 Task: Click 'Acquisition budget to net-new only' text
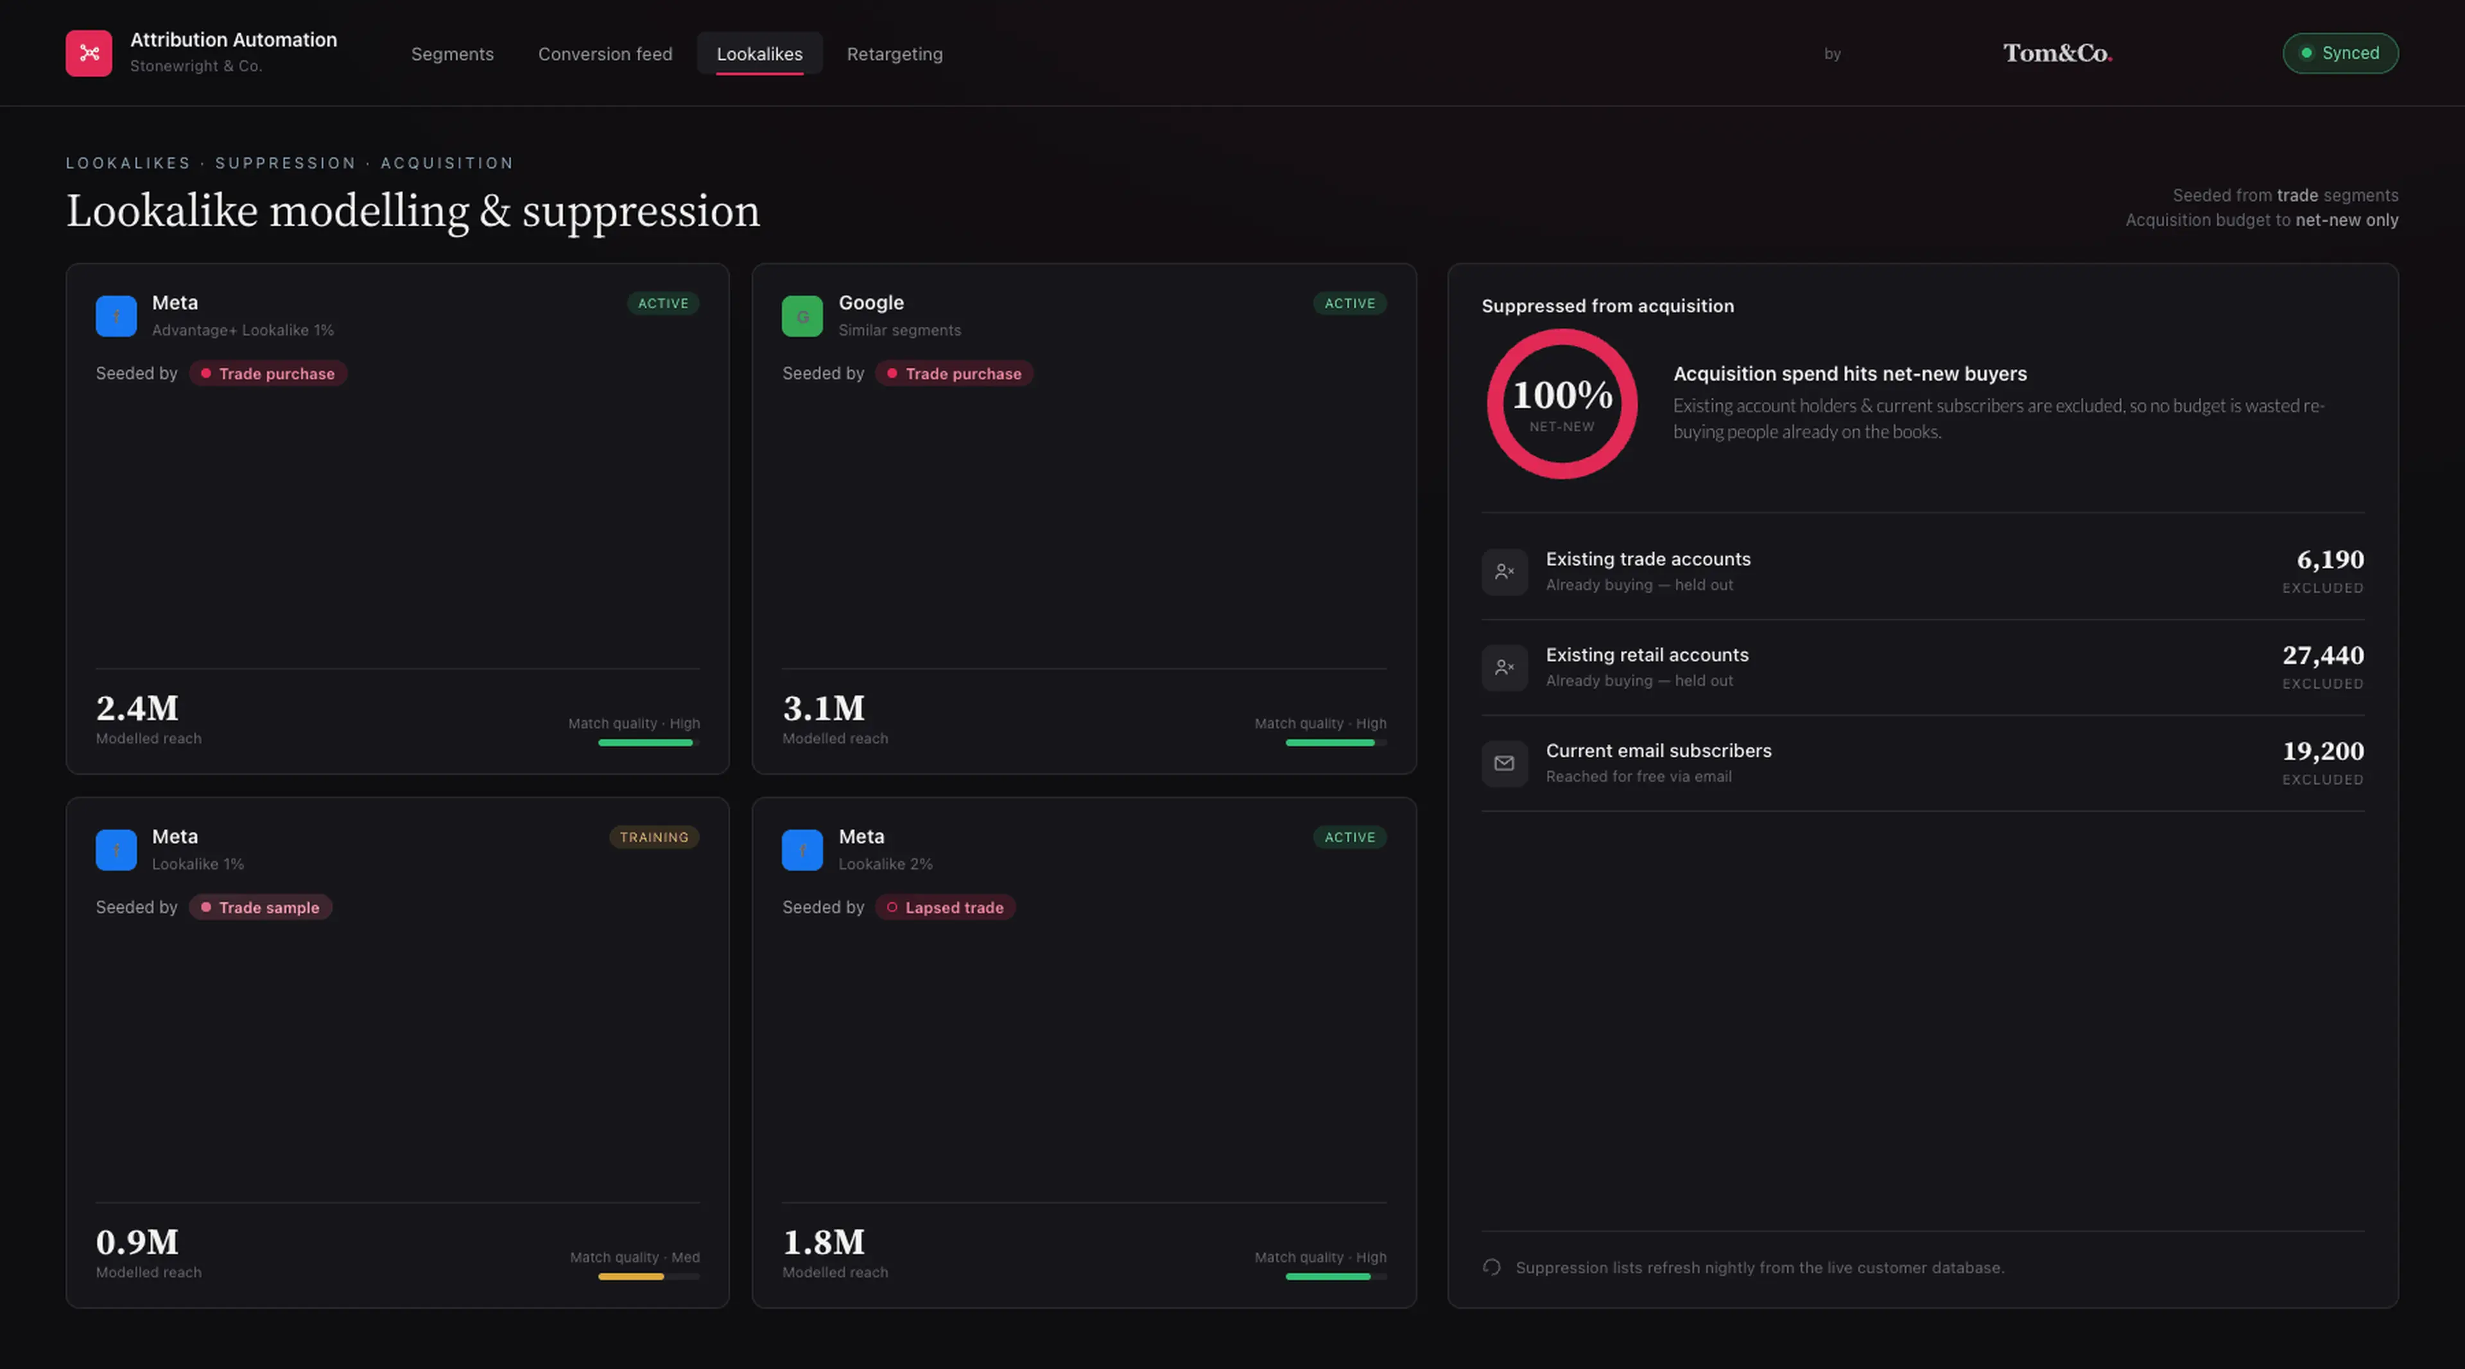2262,220
